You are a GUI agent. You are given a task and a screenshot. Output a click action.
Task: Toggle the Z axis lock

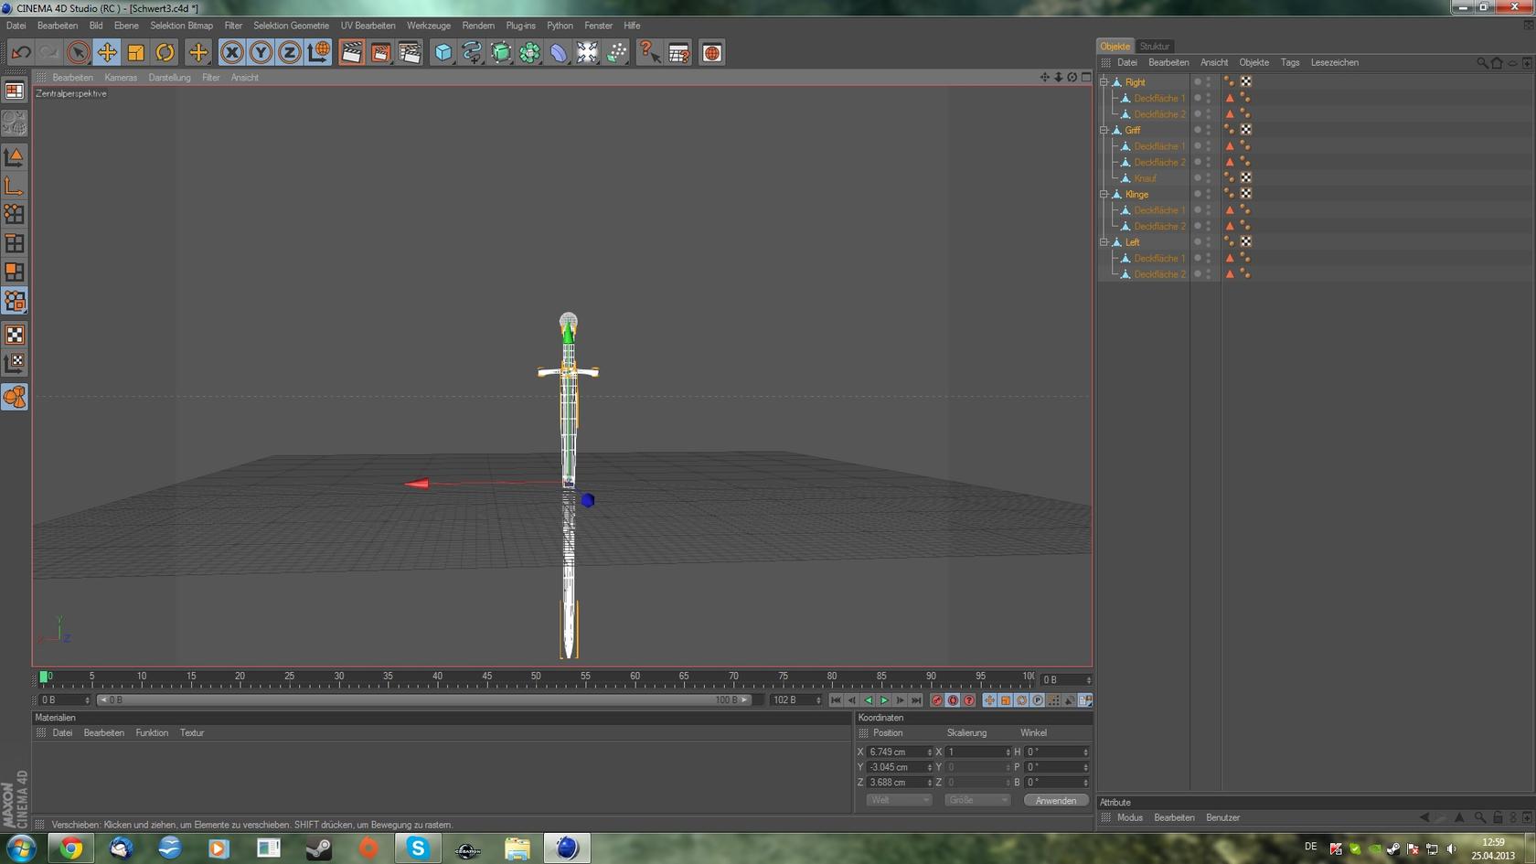click(289, 53)
